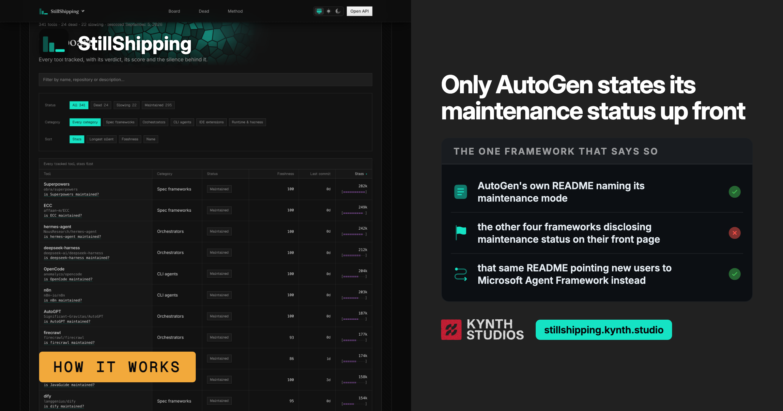Click the red X status icon
The height and width of the screenshot is (411, 783).
coord(734,233)
